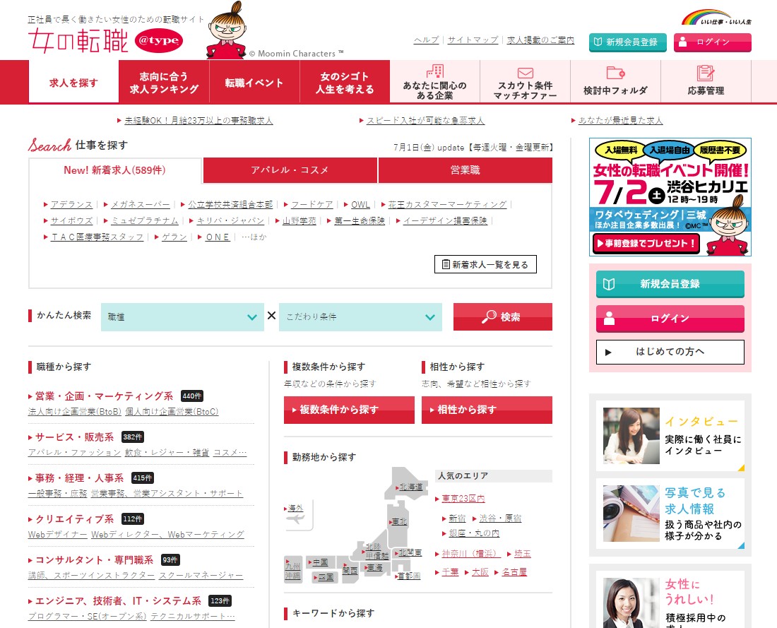The image size is (777, 628).
Task: Open 求人掲載のご案内 link
Action: [x=540, y=40]
